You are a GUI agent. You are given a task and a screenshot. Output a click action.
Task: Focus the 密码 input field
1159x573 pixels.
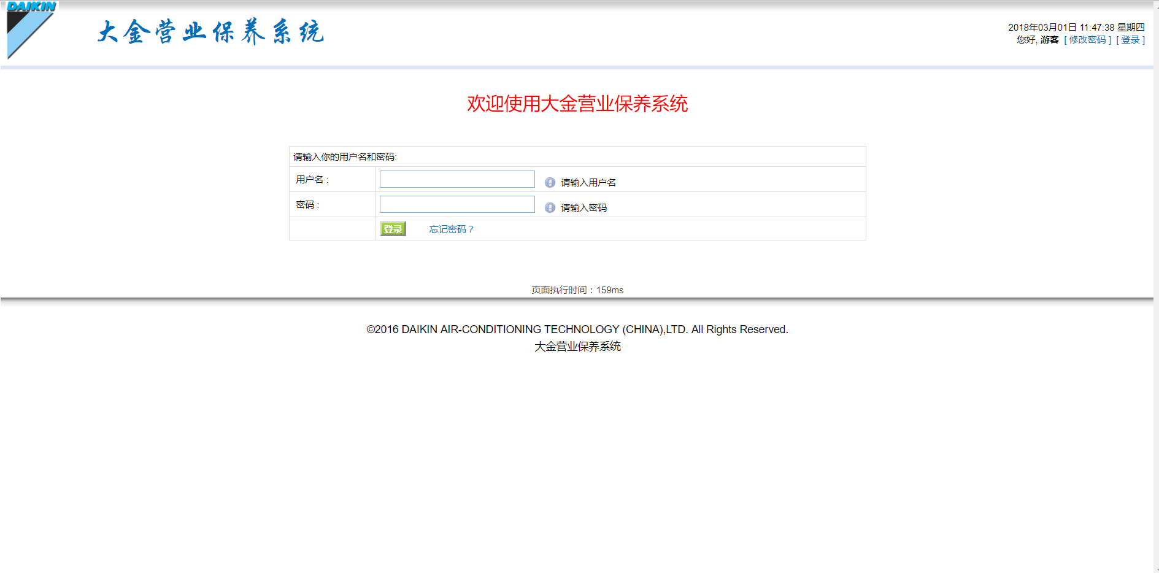(x=457, y=204)
